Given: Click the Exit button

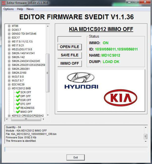Looking at the screenshot, I should (x=75, y=157).
